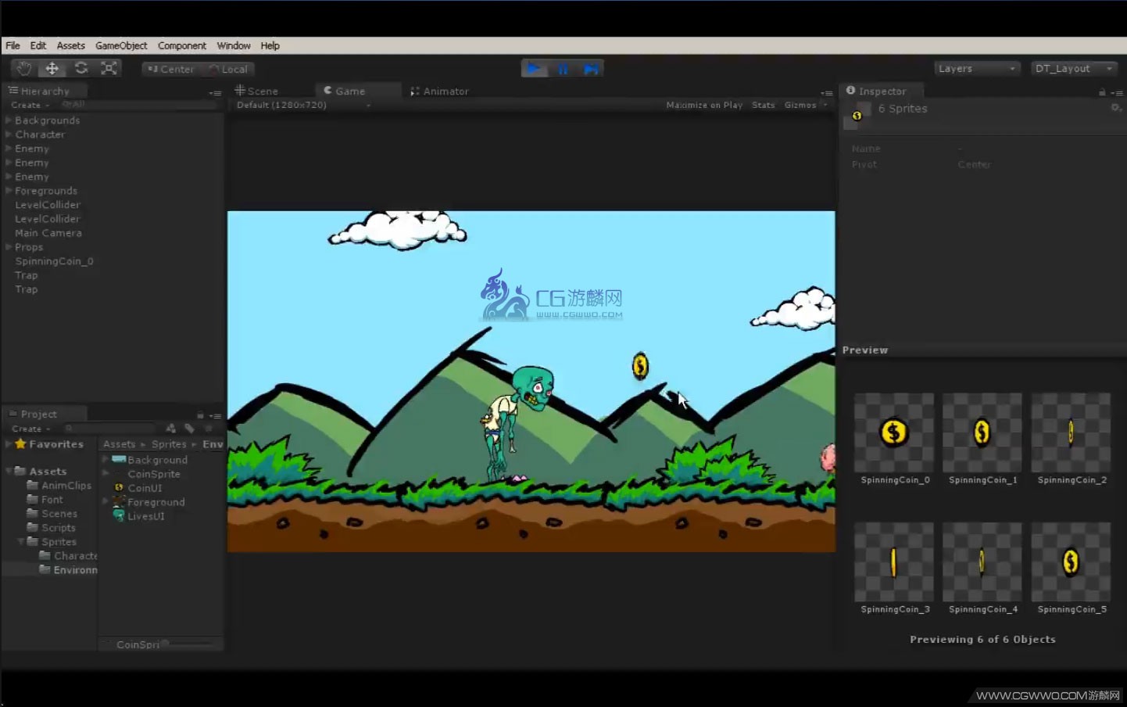This screenshot has width=1127, height=707.
Task: Expand the Backgrounds object in Hierarchy
Action: click(x=9, y=120)
